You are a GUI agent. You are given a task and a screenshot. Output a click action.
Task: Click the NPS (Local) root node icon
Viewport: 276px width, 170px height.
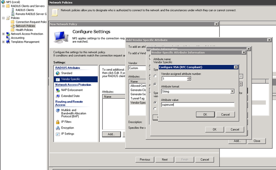pos(3,2)
